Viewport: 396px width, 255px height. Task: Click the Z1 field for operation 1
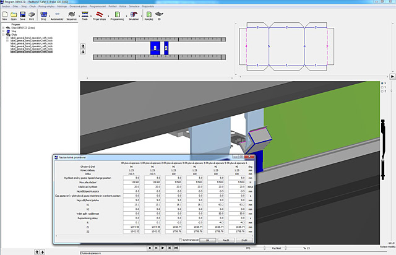coord(131,227)
